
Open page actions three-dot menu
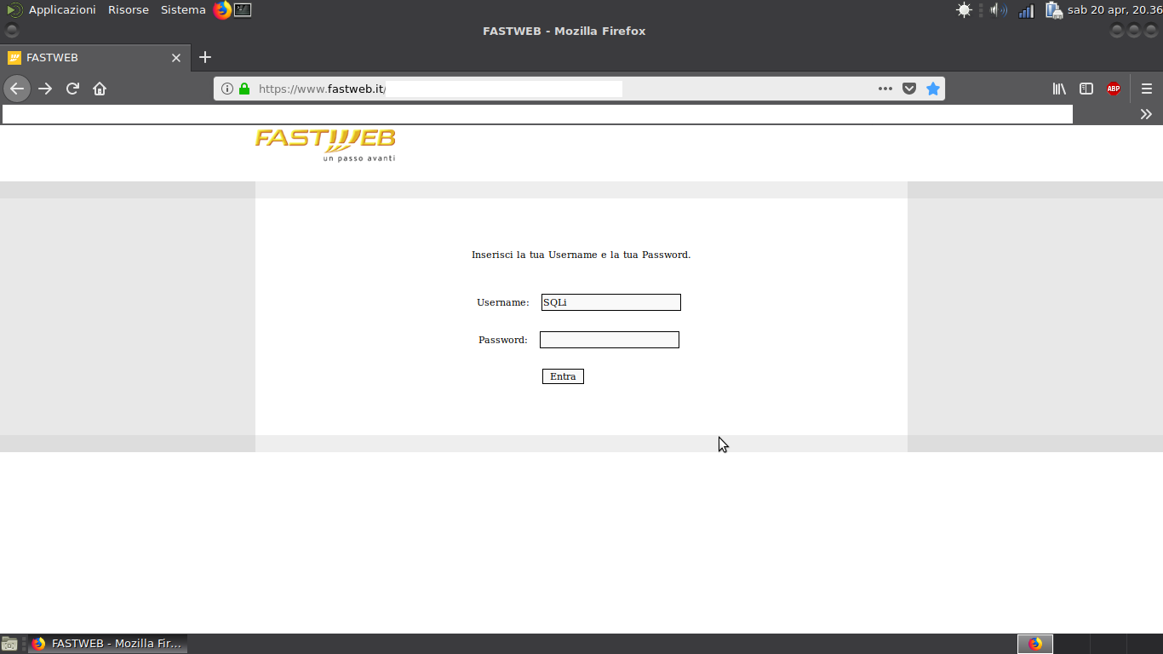tap(885, 89)
